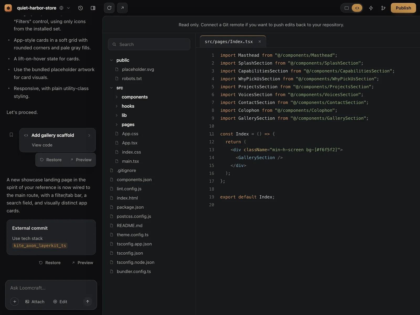This screenshot has height=315, width=420.
Task: Open robots.txt file
Action: click(132, 78)
